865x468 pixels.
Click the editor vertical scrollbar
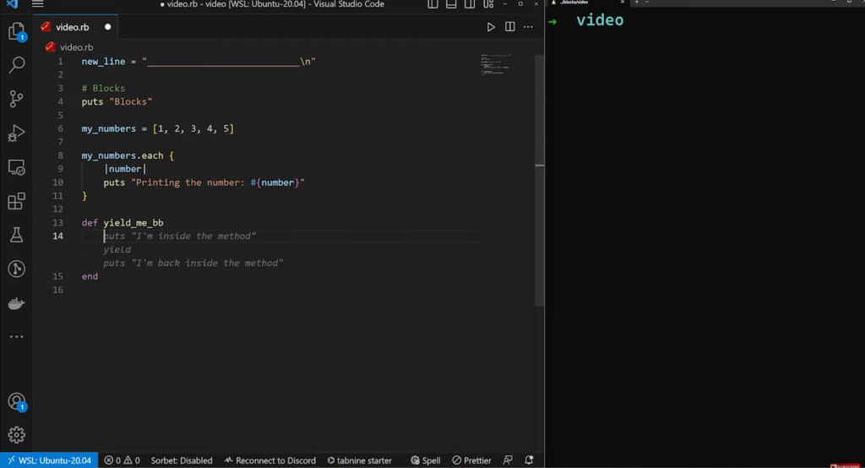click(x=540, y=181)
